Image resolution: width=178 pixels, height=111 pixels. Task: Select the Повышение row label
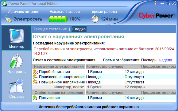click(x=49, y=98)
